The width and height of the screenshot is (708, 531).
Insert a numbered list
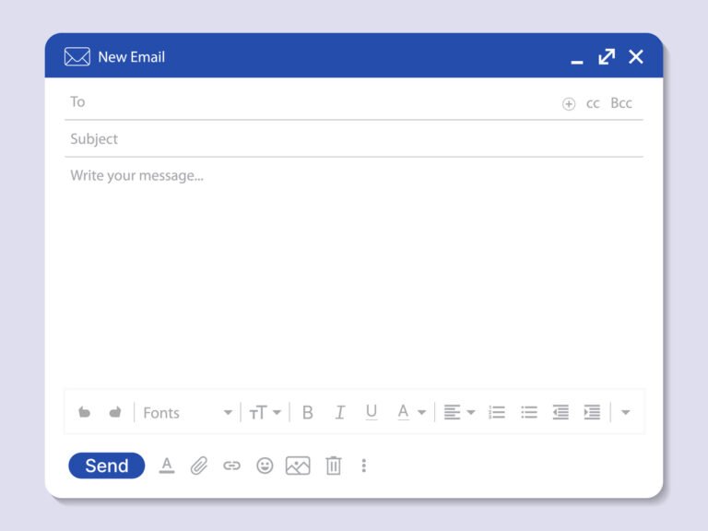(x=497, y=412)
